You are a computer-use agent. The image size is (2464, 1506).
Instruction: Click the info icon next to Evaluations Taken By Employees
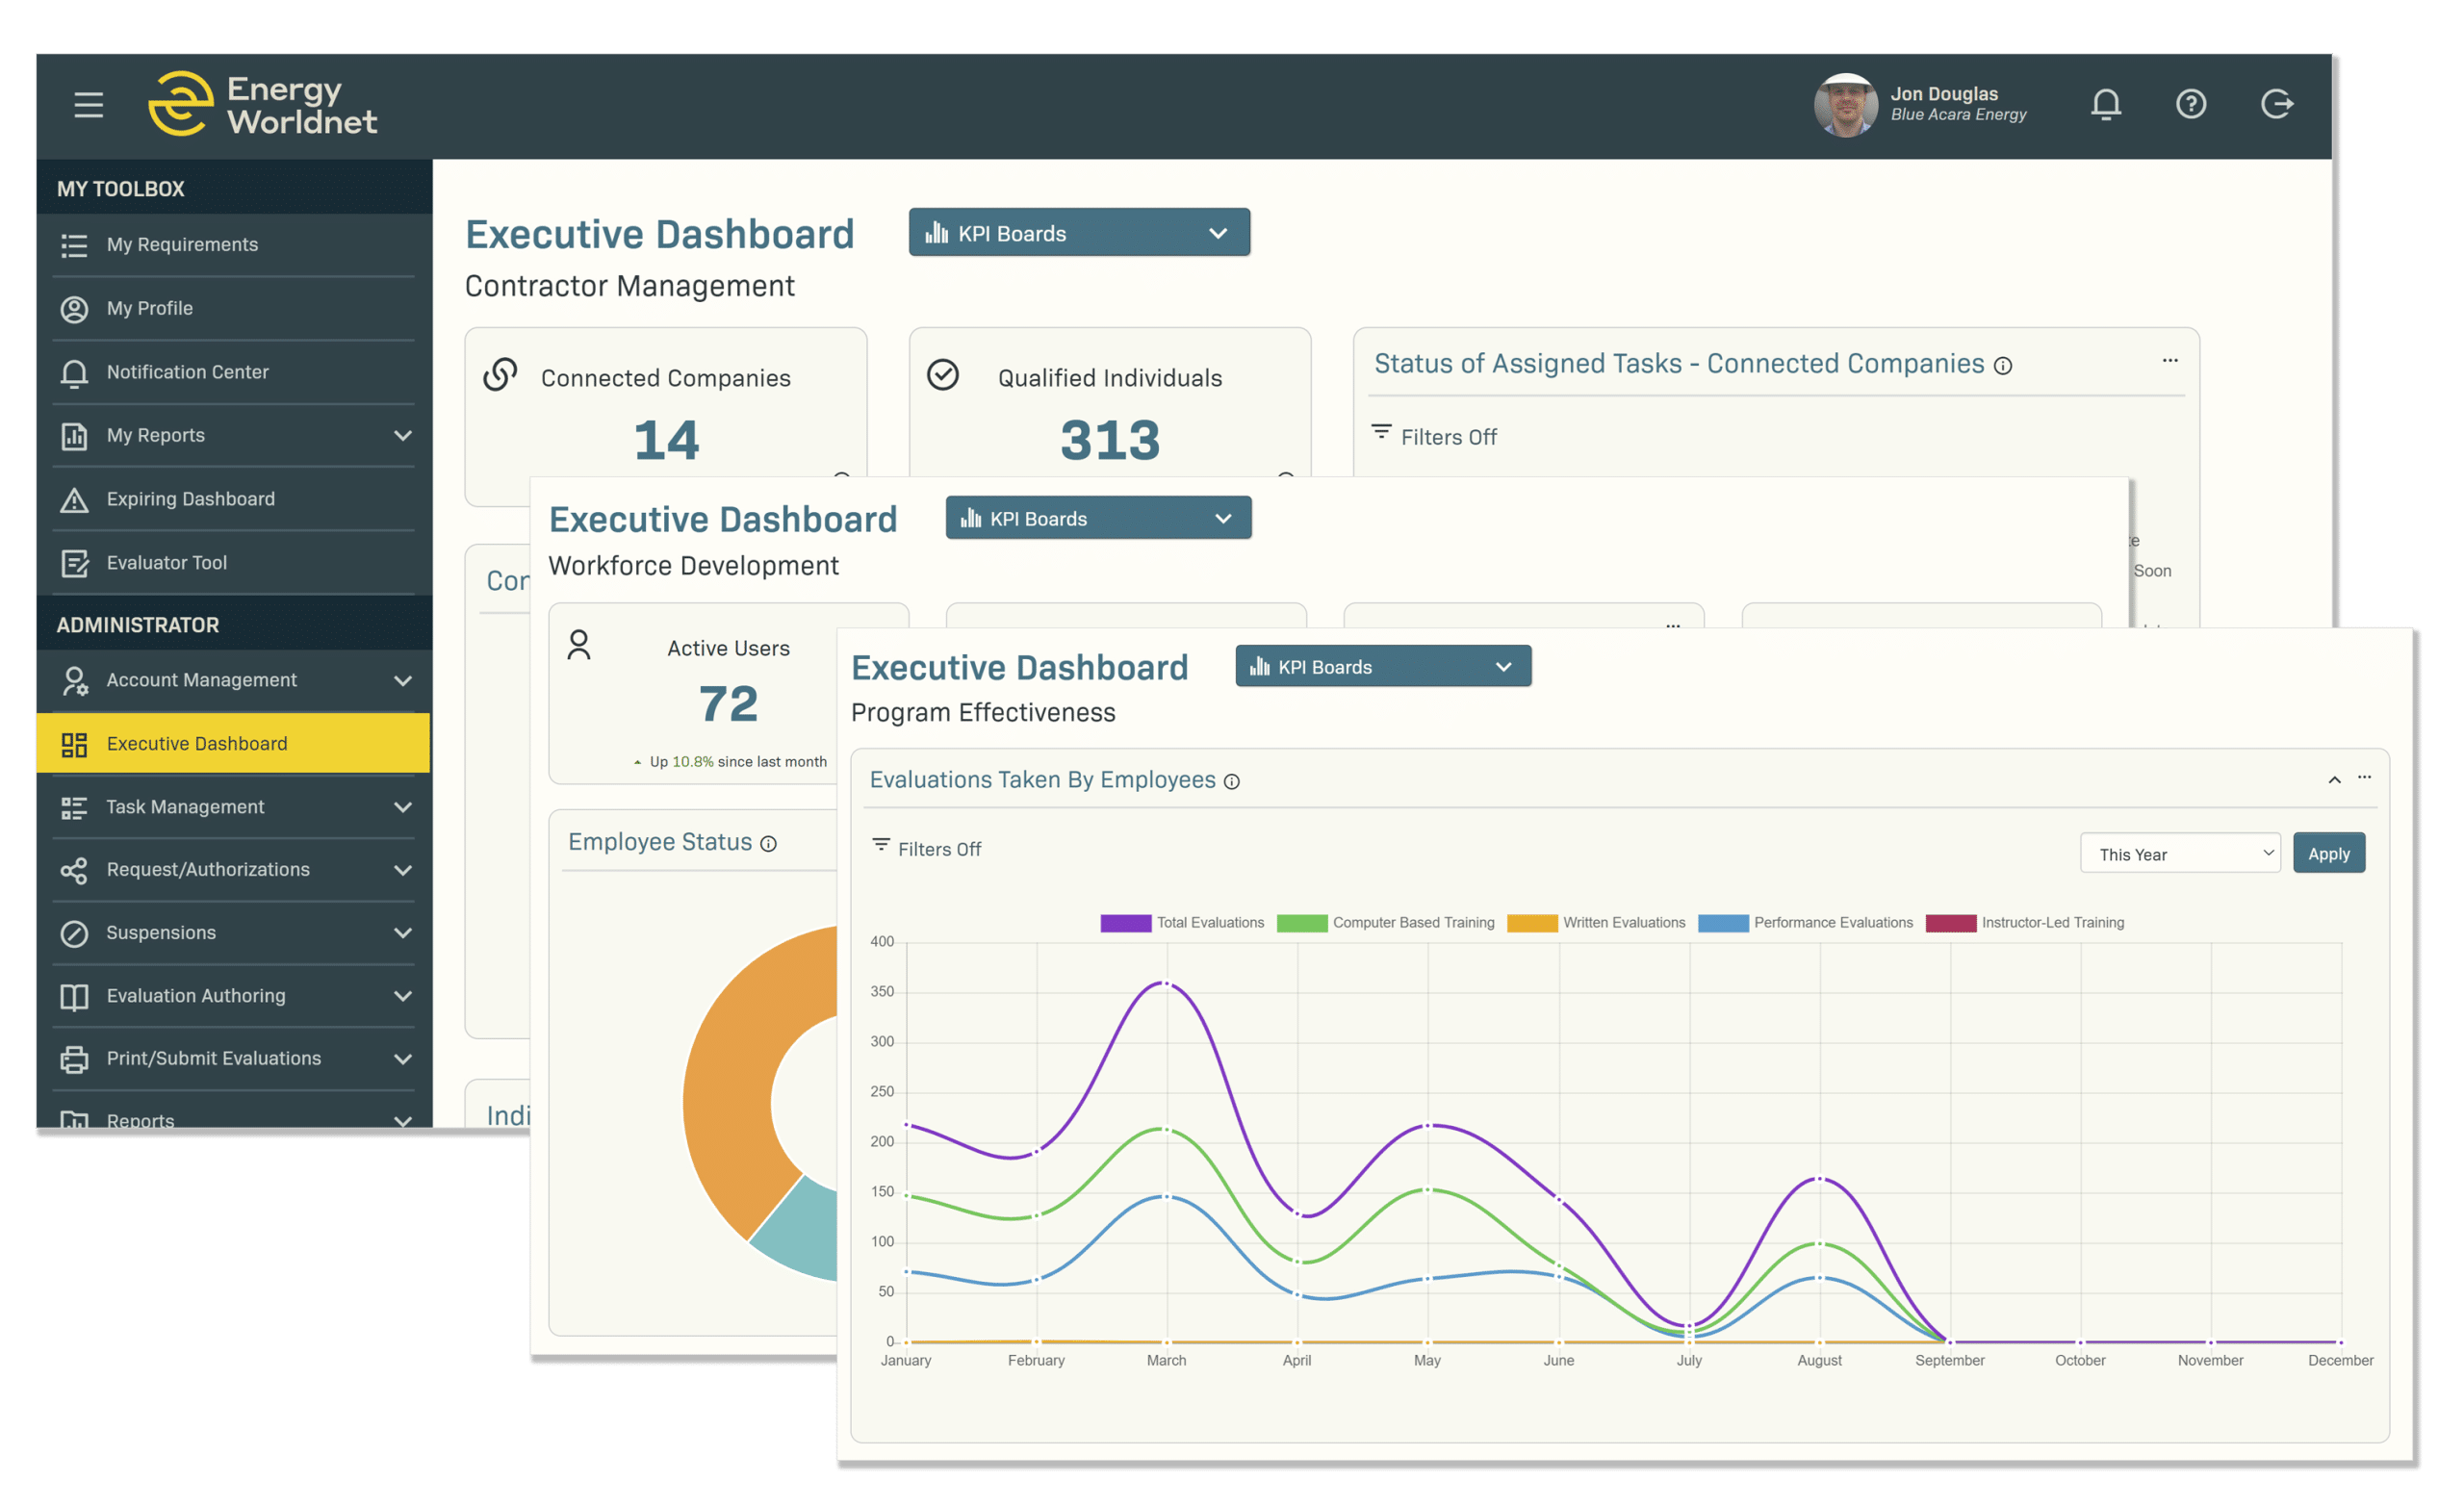click(1233, 782)
